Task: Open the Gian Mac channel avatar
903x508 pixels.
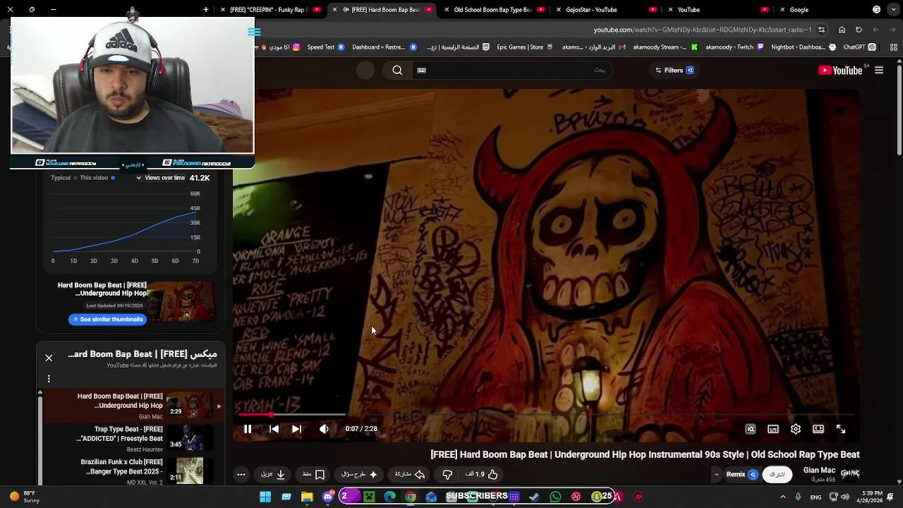Action: [x=850, y=473]
